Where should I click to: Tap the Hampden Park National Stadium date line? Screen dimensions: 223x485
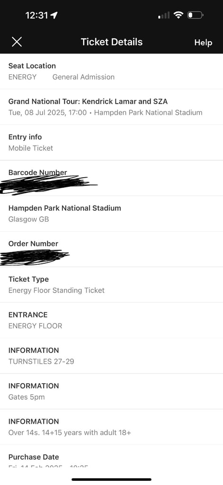click(x=105, y=113)
